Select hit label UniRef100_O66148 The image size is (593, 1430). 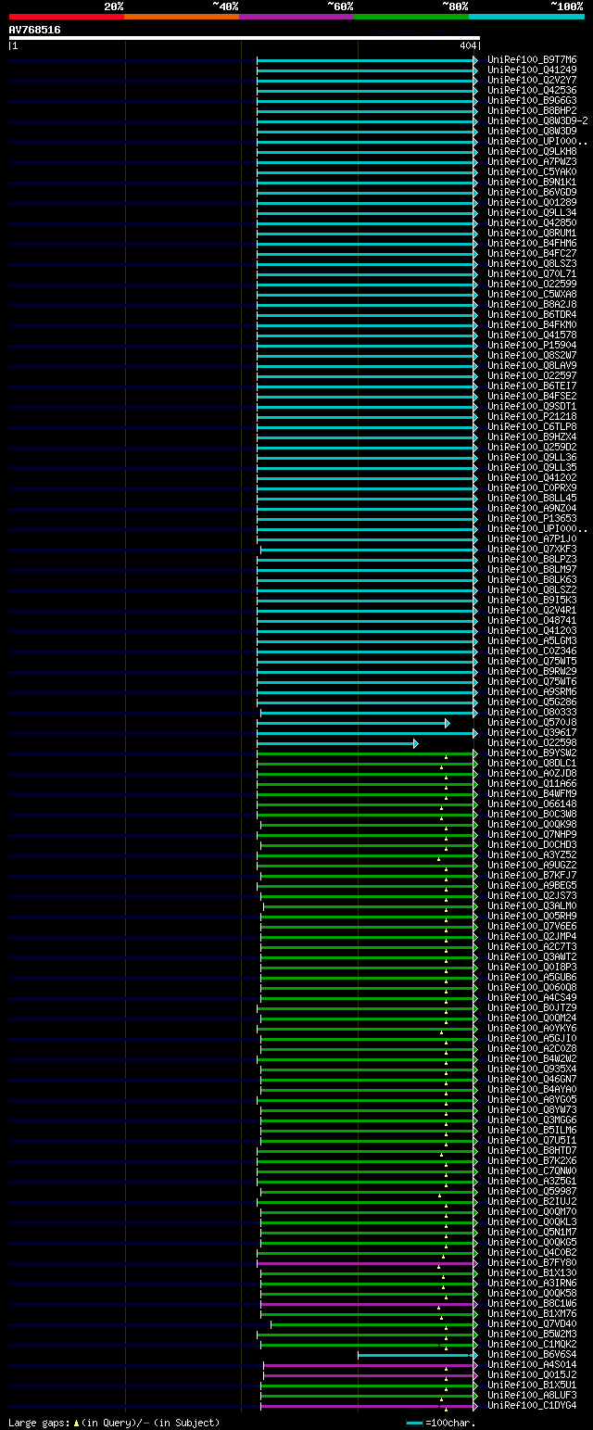532,804
